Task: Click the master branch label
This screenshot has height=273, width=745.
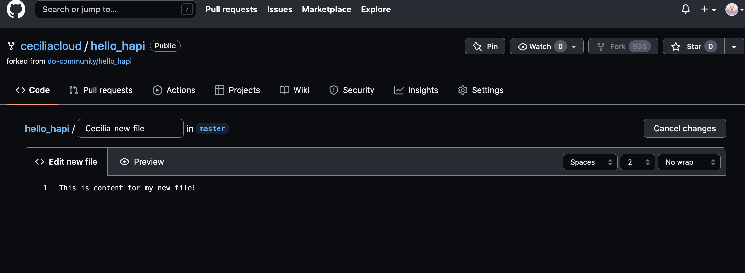Action: [212, 128]
